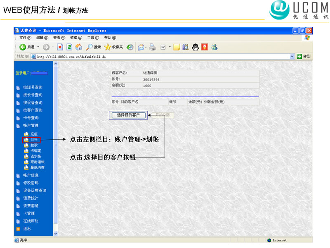Screen dimensions: 330x248
Task: Click the QQ penguin toolbar icon
Action: pyautogui.click(x=195, y=47)
